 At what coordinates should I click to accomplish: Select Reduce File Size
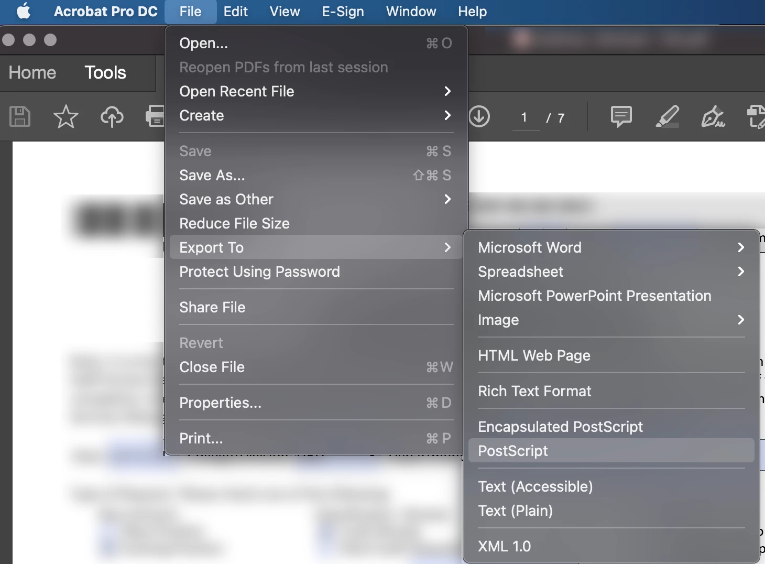[x=316, y=223]
